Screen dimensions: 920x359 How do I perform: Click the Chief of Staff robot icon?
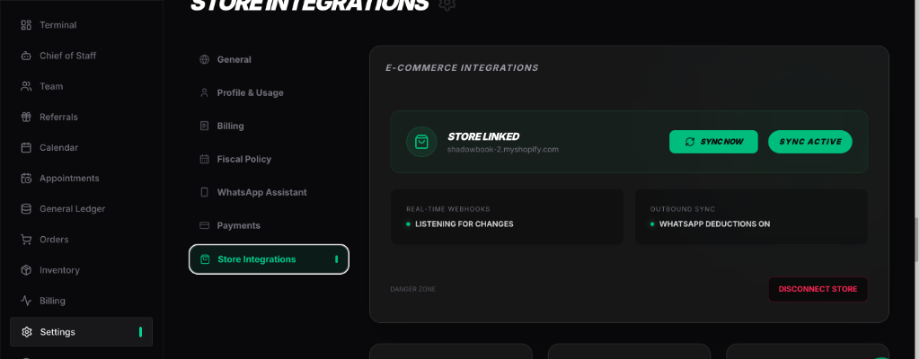(26, 56)
